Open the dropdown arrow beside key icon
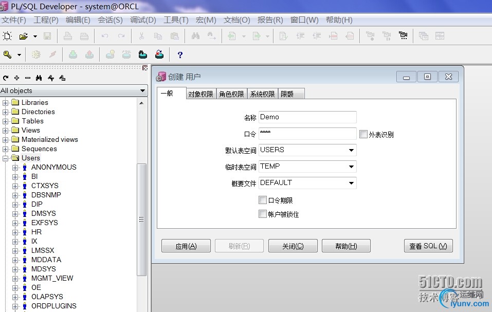Screen dimensions: 492x312 [x=19, y=55]
